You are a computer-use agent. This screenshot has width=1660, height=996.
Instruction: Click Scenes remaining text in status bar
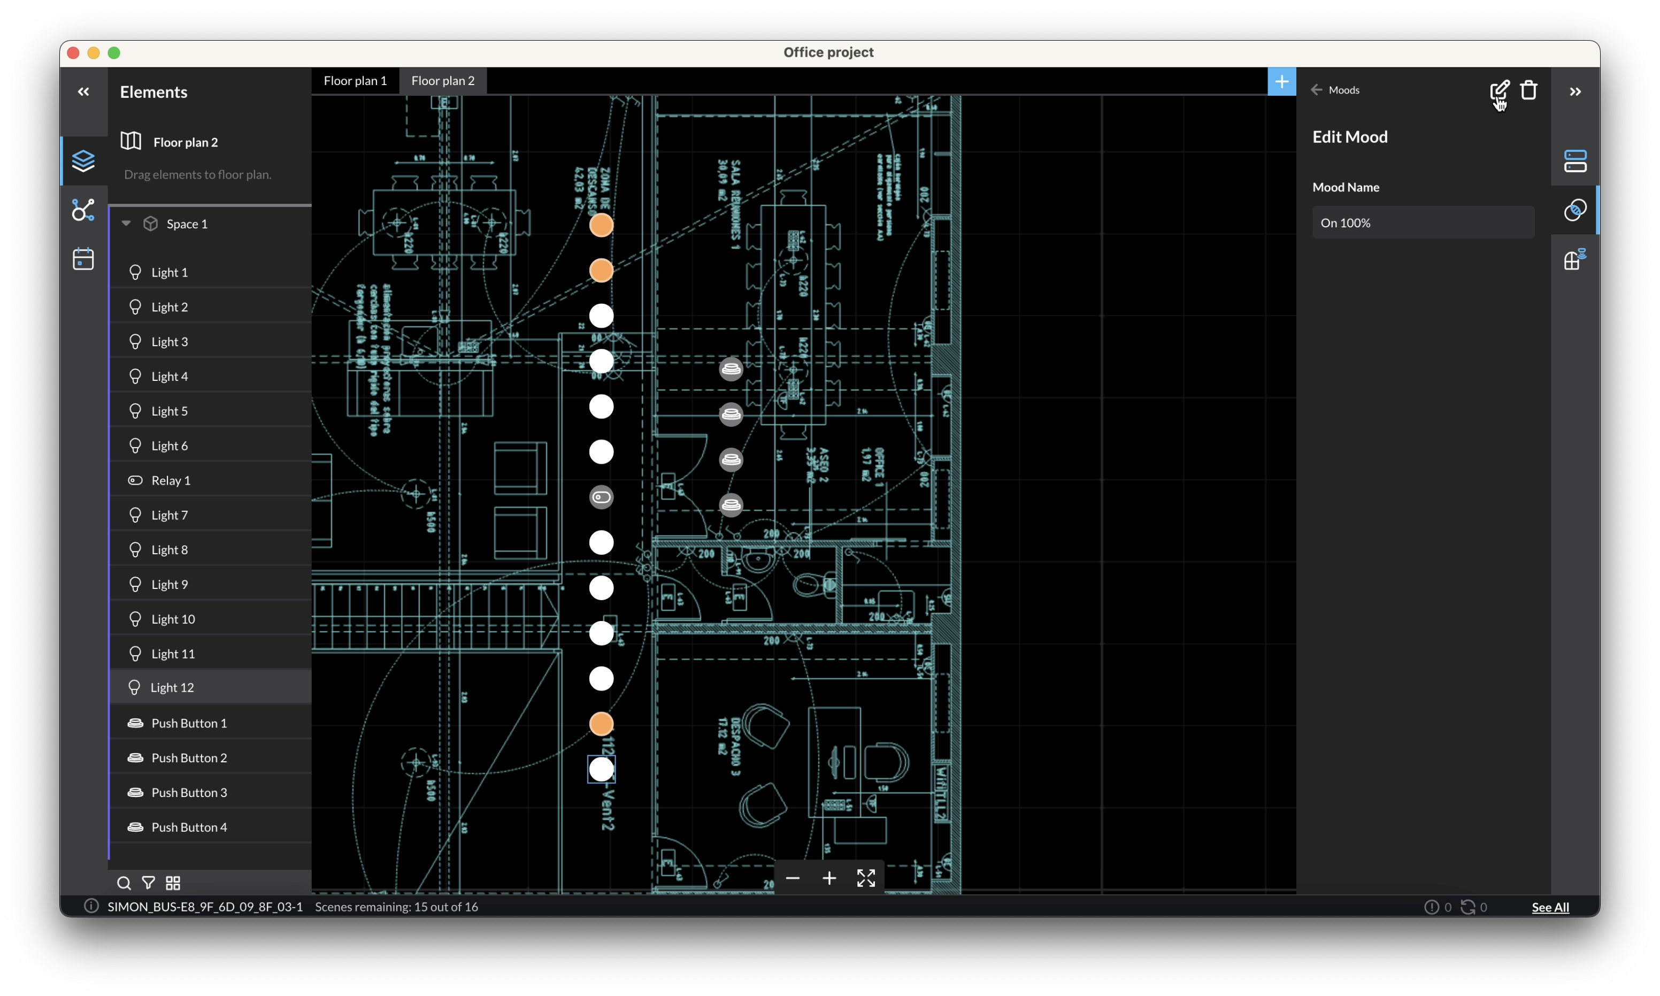(x=396, y=907)
